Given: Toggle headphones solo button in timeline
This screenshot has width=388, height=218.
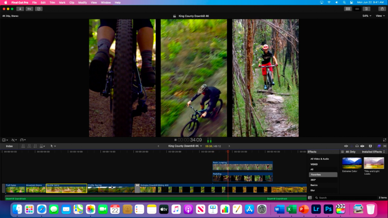Looking at the screenshot, I should pos(357,146).
